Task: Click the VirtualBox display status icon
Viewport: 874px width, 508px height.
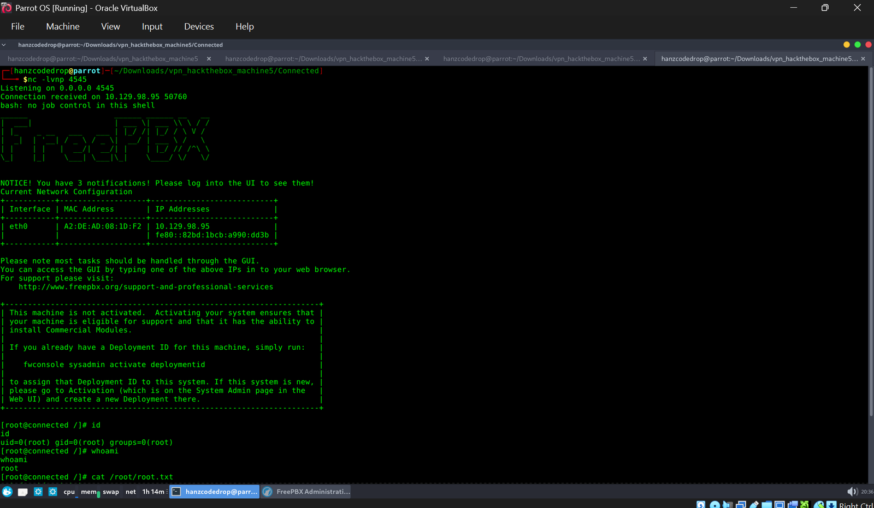Action: [x=780, y=505]
